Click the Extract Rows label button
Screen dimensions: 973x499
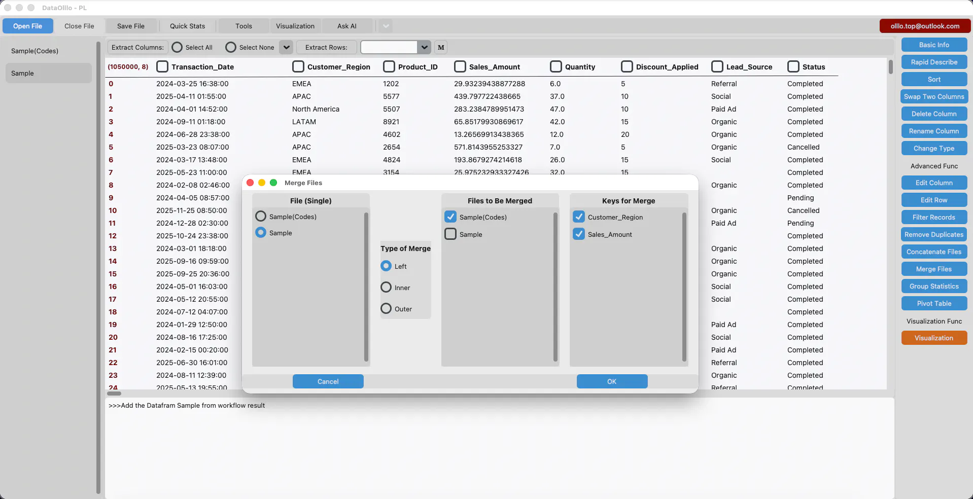coord(326,47)
